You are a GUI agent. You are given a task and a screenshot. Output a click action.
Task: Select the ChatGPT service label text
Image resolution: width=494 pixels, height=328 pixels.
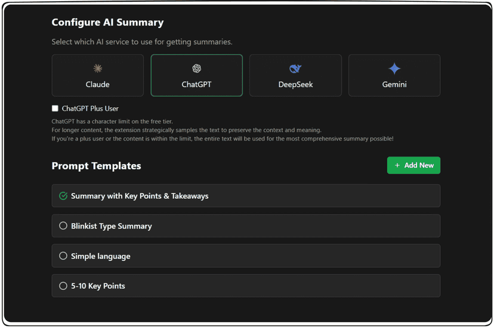pyautogui.click(x=197, y=85)
